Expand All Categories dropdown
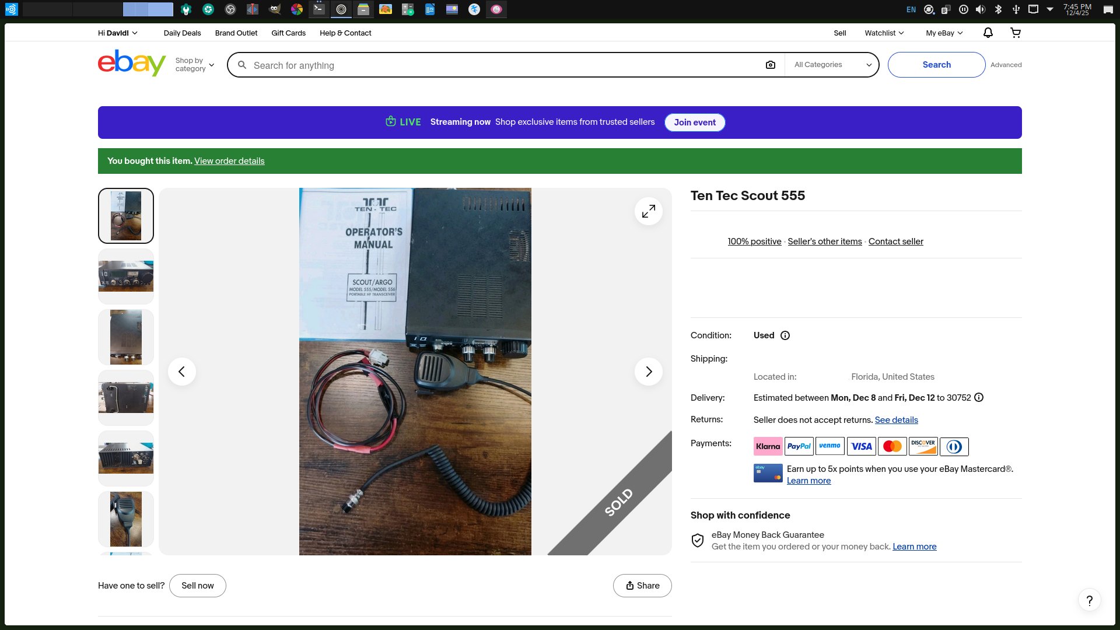This screenshot has width=1120, height=630. tap(832, 65)
